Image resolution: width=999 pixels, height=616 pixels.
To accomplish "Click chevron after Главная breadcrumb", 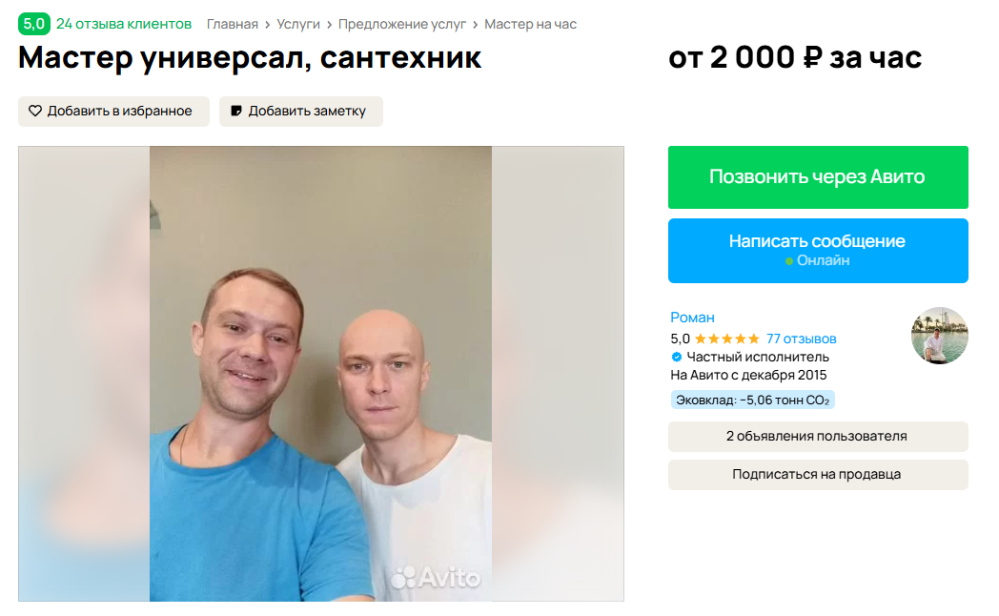I will pos(268,24).
